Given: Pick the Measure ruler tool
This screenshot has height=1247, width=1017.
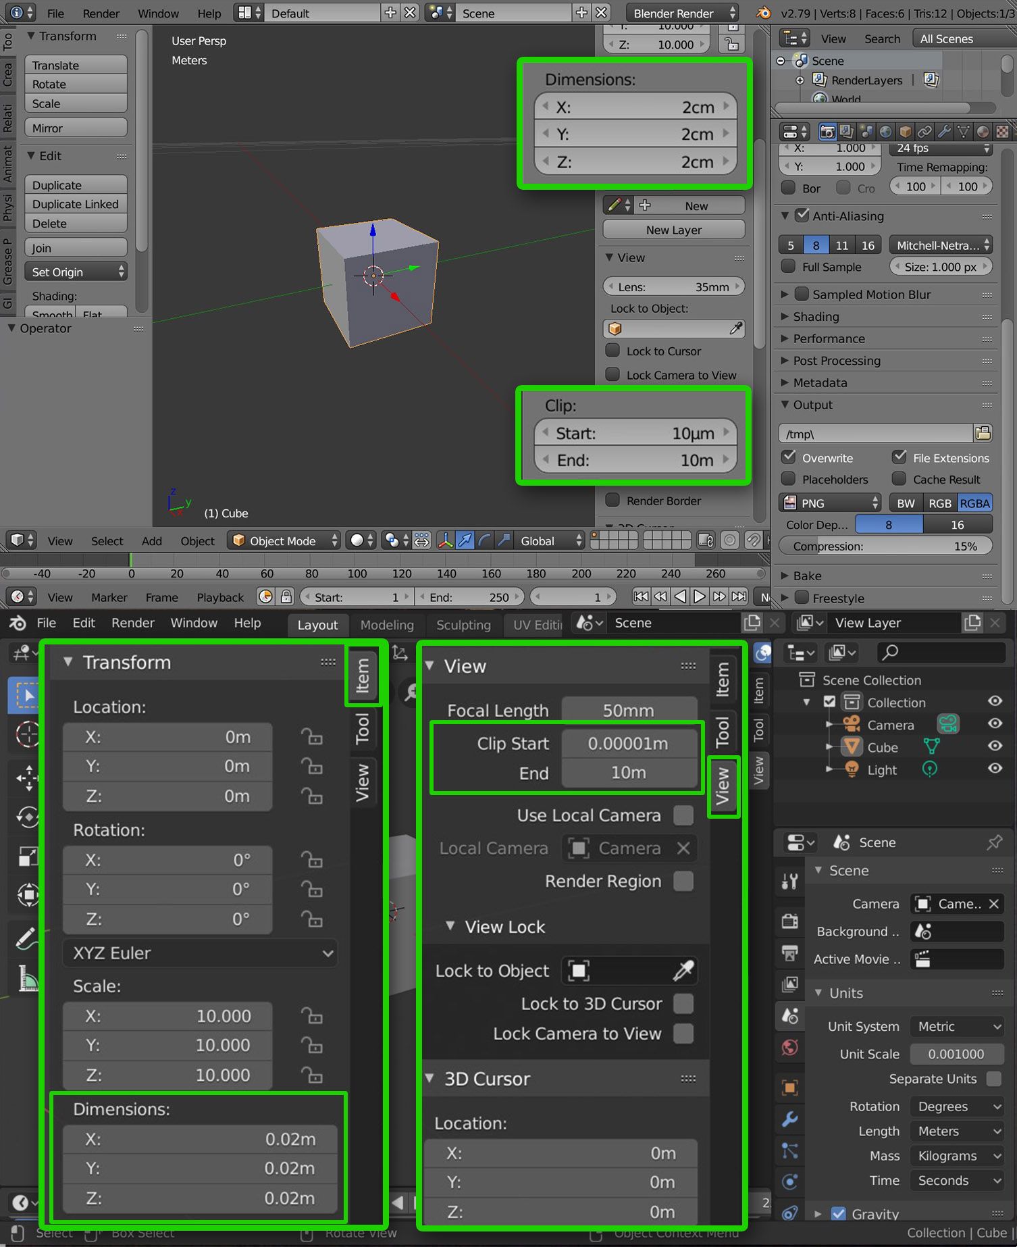Looking at the screenshot, I should coord(27,977).
